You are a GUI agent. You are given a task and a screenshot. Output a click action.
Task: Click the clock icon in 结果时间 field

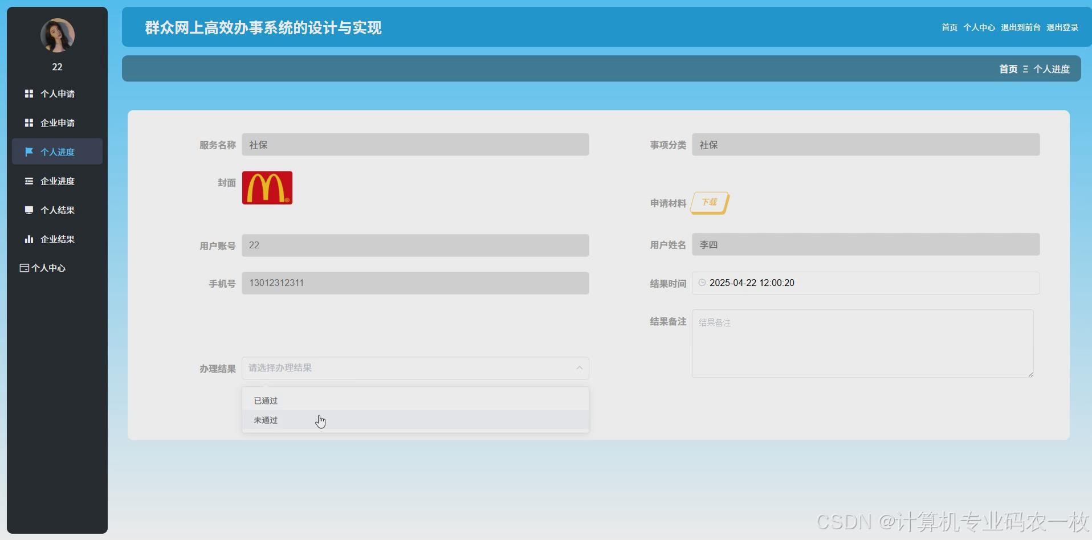702,283
